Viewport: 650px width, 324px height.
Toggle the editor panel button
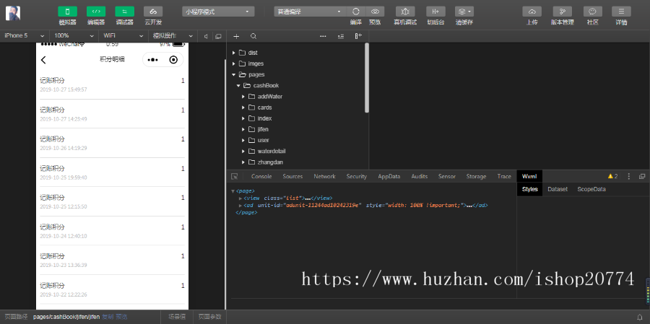[96, 12]
